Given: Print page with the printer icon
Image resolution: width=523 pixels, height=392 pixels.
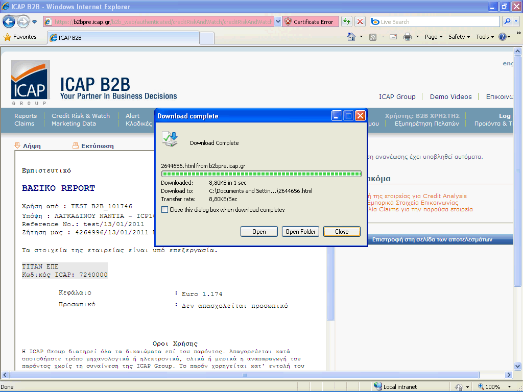Looking at the screenshot, I should coord(407,37).
